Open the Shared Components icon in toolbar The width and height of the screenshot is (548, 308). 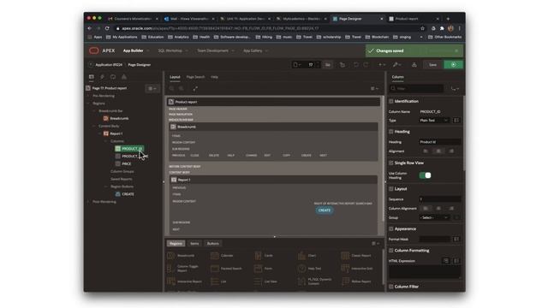[x=414, y=65]
